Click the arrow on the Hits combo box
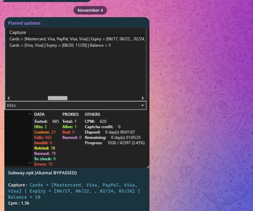Viewport: 253px width, 211px height. point(143,105)
